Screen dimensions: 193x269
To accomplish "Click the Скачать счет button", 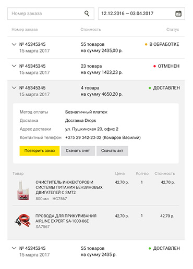I will point(78,151).
